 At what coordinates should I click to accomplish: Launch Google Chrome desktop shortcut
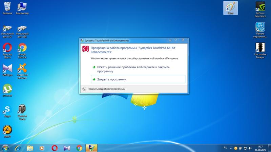click(22, 51)
